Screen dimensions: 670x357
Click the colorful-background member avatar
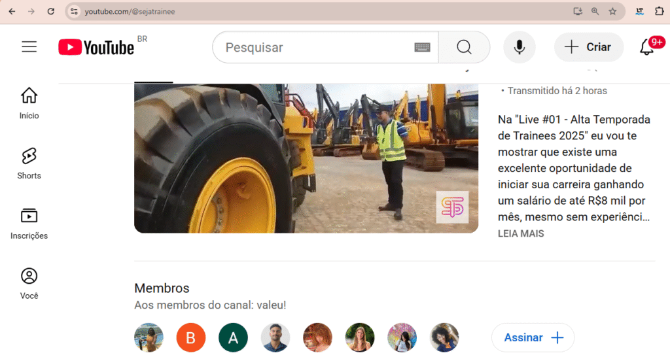[402, 337]
